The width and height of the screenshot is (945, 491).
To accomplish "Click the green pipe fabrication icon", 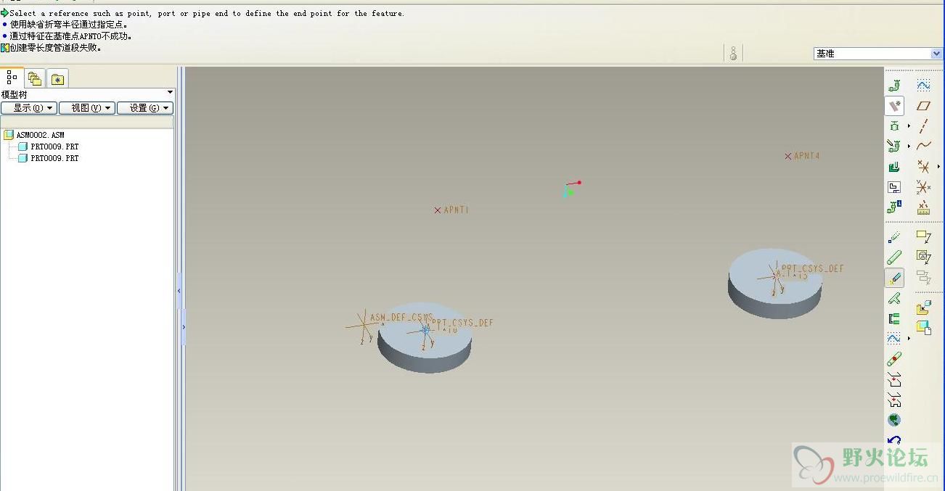I will click(x=894, y=167).
